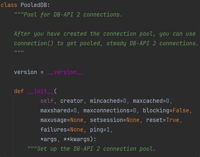Click the __version__ reference

65,72
